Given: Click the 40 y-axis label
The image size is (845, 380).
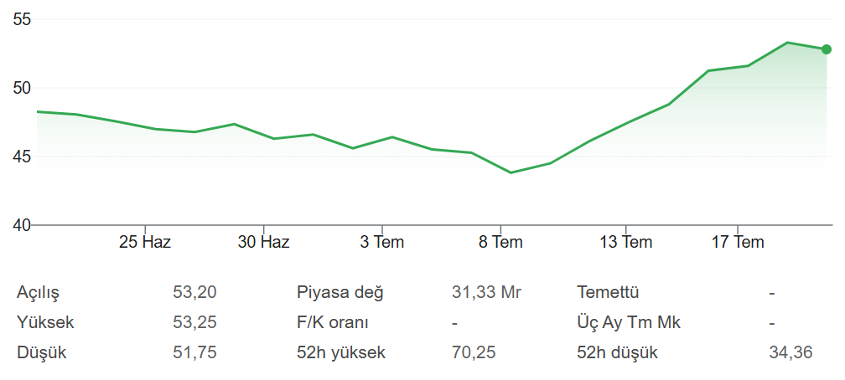Looking at the screenshot, I should coord(22,225).
